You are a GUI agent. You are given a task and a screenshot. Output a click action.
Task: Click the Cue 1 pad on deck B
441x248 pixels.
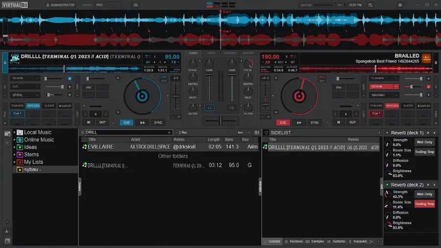pos(376,114)
